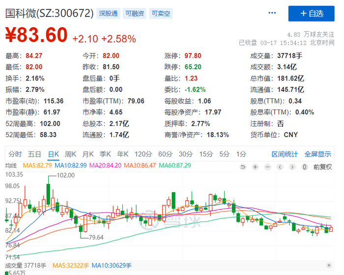Click the 可融资 tag
The width and height of the screenshot is (344, 275).
tap(135, 14)
